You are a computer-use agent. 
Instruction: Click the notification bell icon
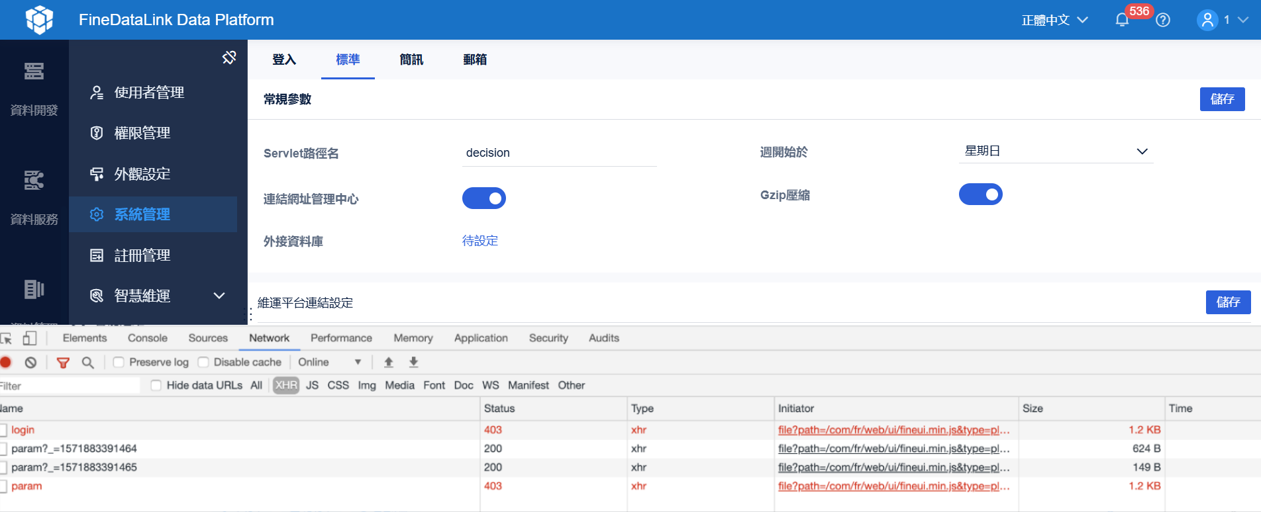click(x=1122, y=20)
